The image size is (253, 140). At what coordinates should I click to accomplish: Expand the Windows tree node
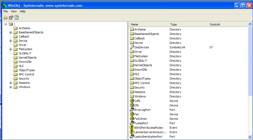pos(11,87)
